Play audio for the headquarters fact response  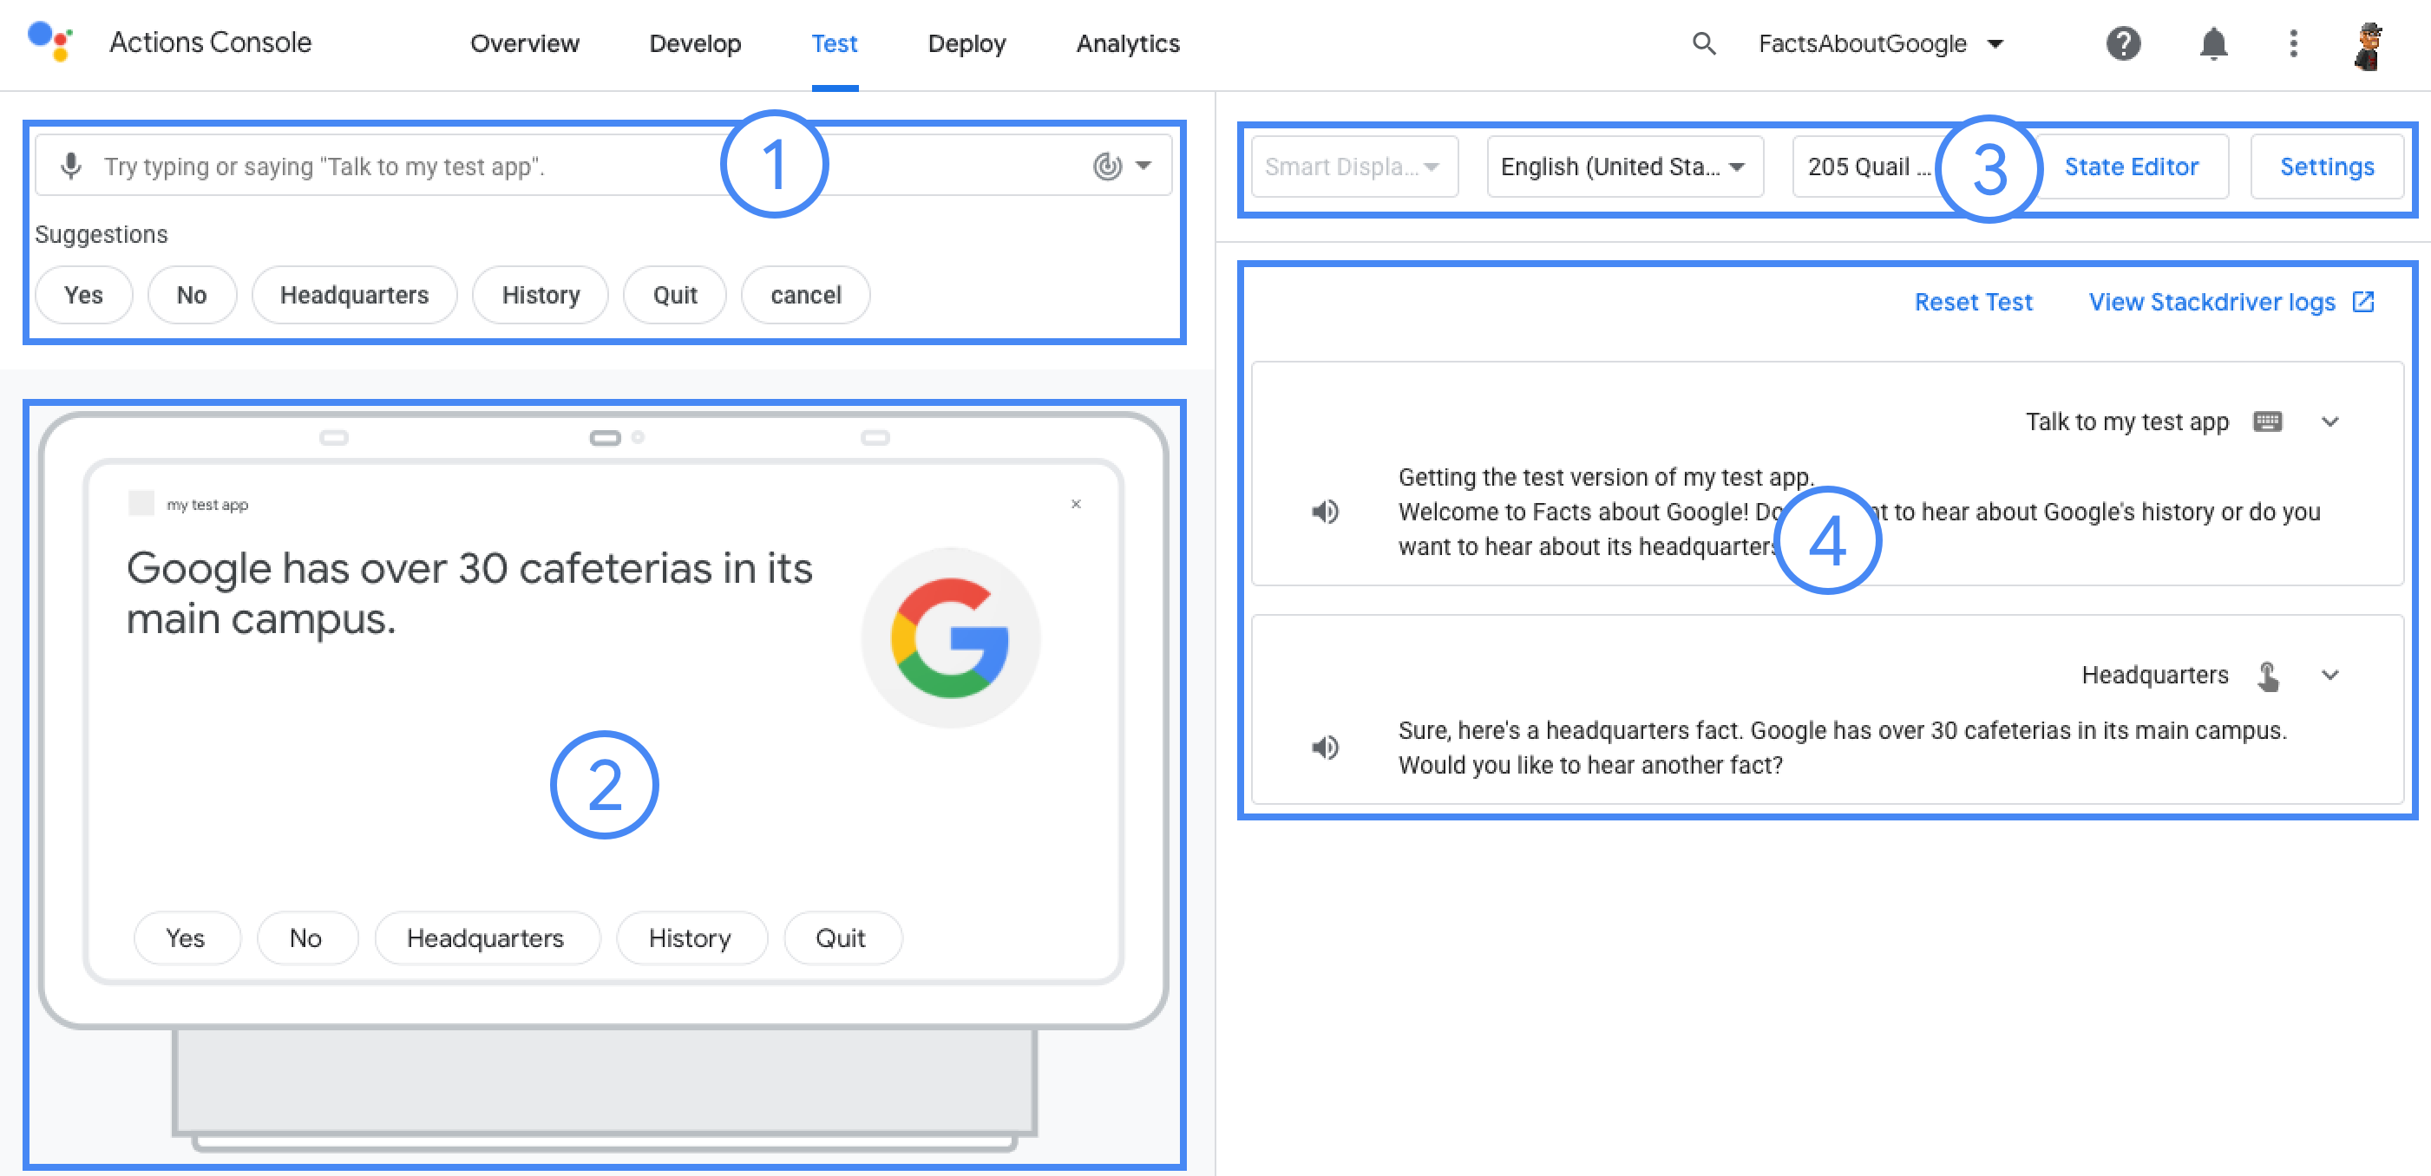click(x=1325, y=748)
